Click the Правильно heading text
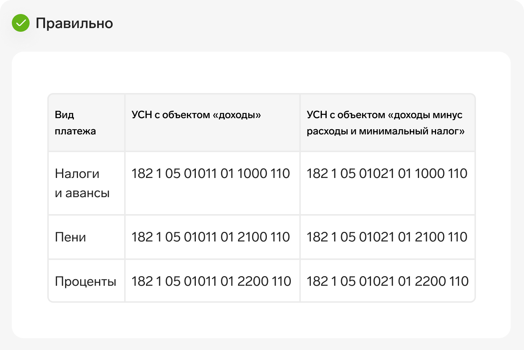The width and height of the screenshot is (524, 350). coord(74,23)
